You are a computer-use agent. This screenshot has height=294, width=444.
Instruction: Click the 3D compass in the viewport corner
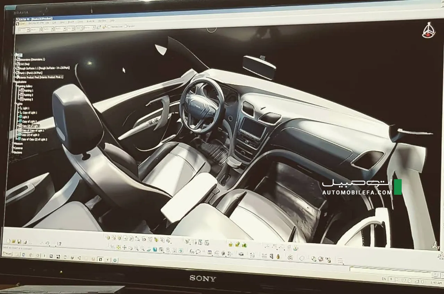pyautogui.click(x=429, y=30)
